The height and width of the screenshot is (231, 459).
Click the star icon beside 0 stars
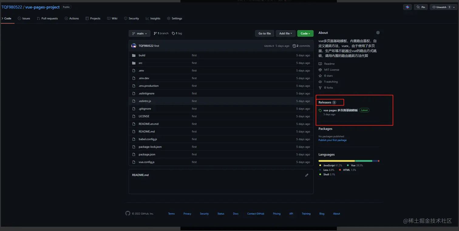(x=320, y=76)
